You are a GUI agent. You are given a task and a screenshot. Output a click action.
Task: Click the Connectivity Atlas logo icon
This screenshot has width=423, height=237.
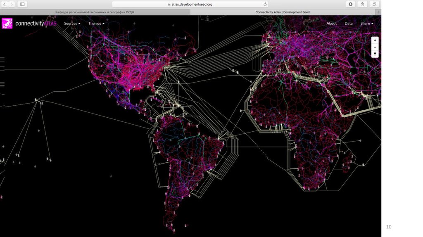coord(7,24)
